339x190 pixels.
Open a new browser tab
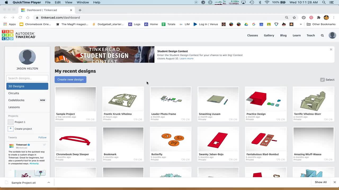pyautogui.click(x=80, y=10)
